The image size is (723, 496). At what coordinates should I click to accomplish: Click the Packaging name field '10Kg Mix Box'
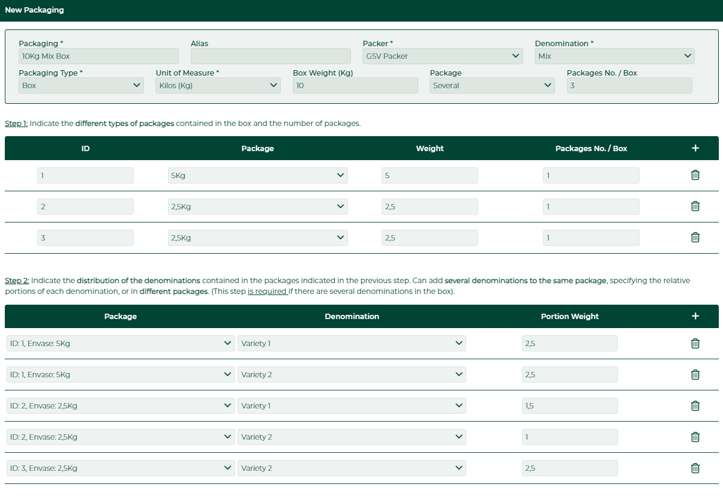[99, 56]
